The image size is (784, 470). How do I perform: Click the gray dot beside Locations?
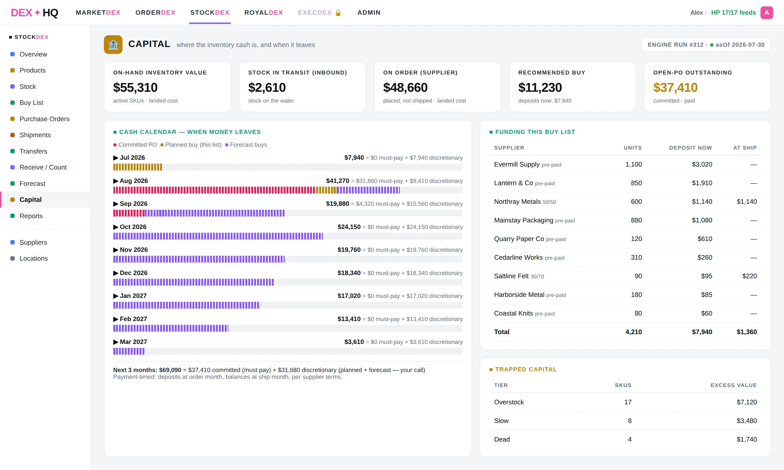12,258
